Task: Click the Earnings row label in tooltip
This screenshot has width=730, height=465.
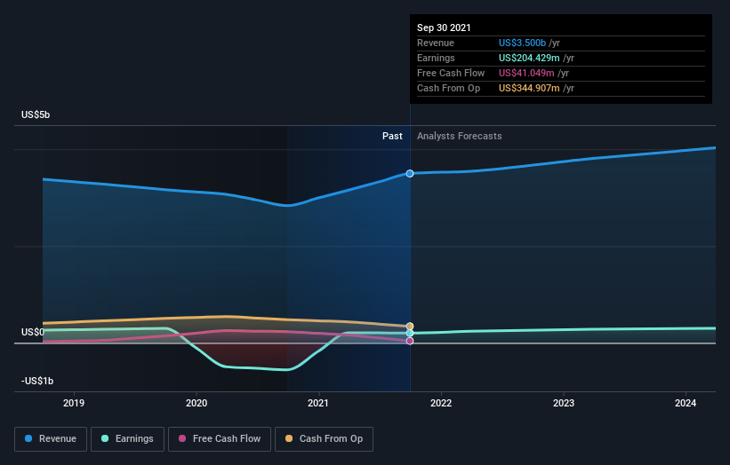Action: [x=436, y=58]
